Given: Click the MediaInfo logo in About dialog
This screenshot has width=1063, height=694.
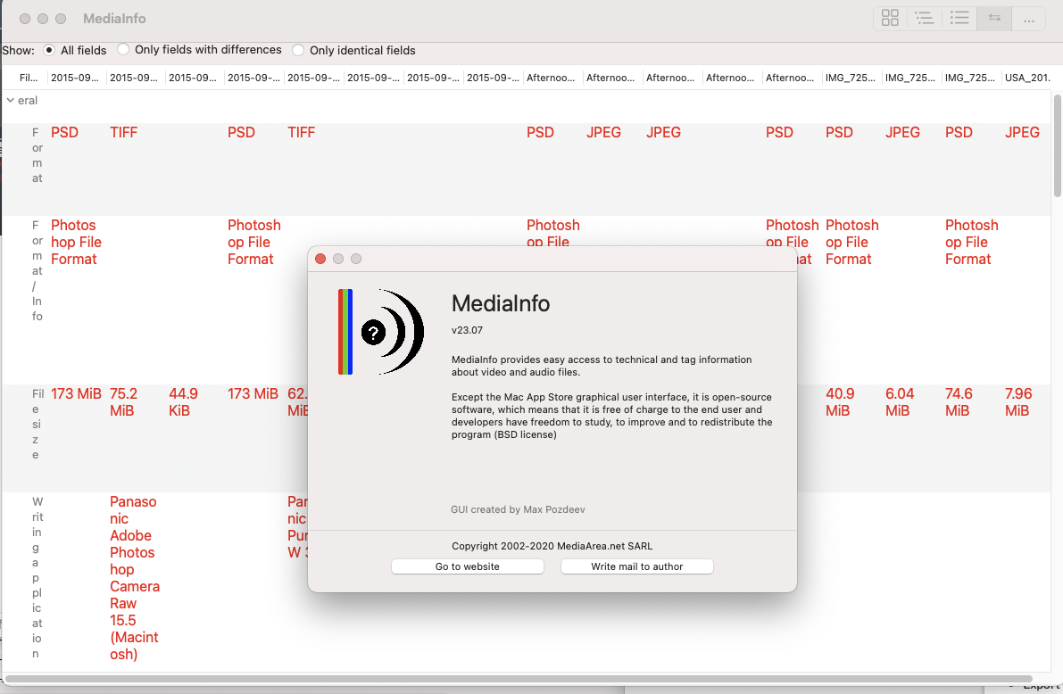Looking at the screenshot, I should pos(380,332).
